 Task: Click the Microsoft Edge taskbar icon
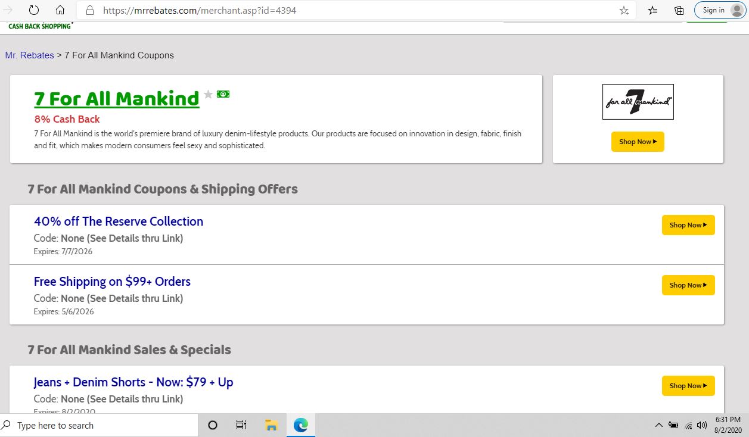[301, 425]
